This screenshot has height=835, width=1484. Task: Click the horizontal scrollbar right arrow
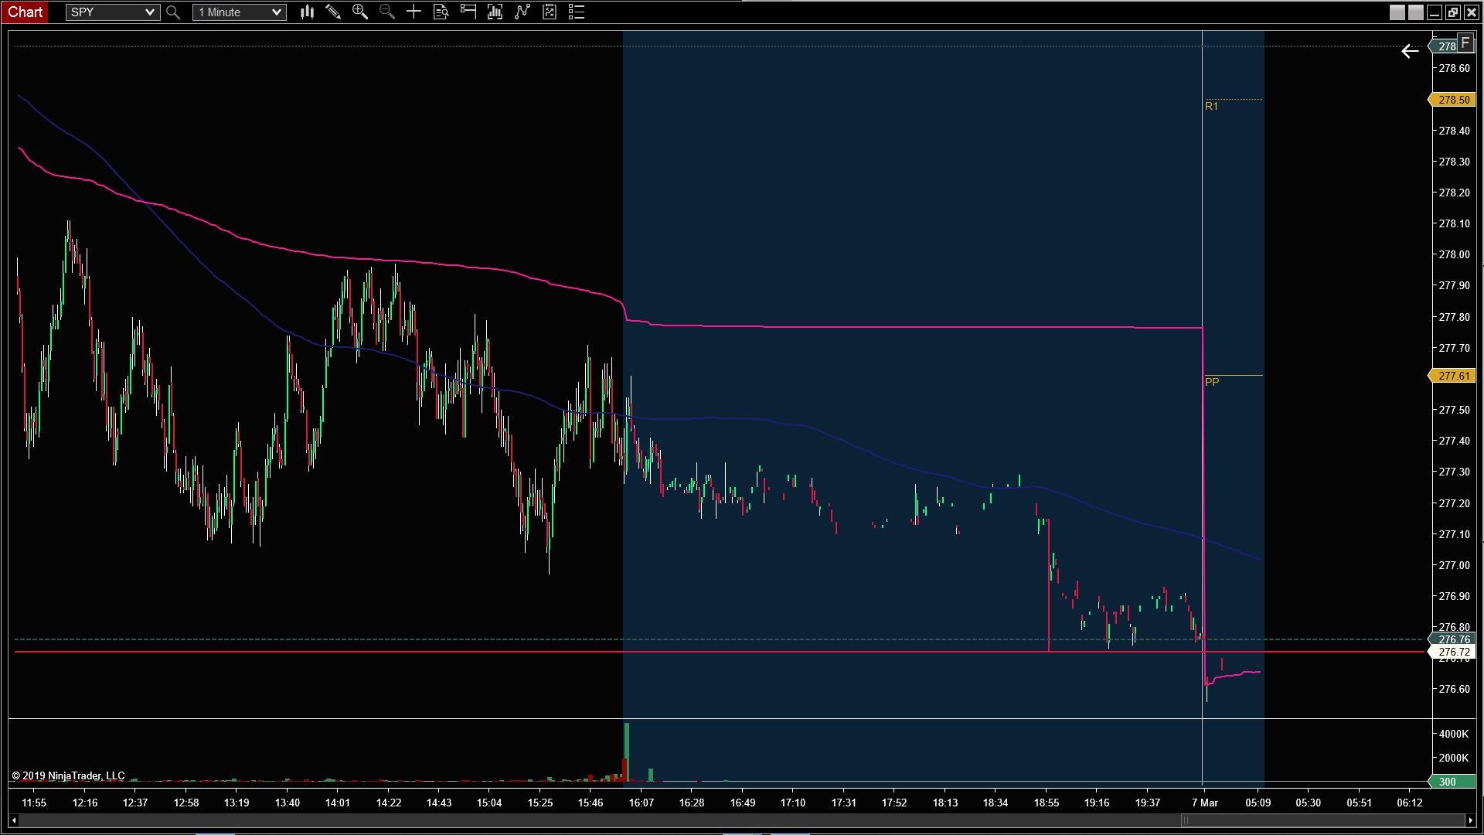point(1470,820)
